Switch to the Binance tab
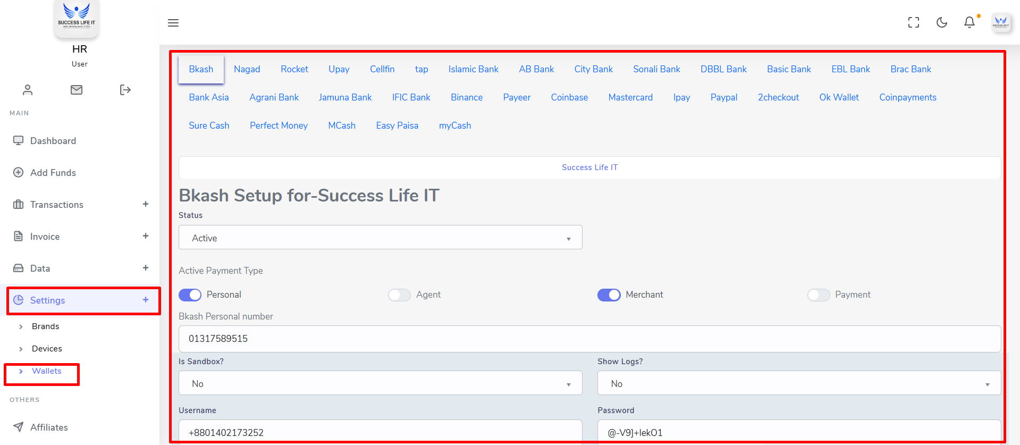Viewport: 1020px width, 445px height. [467, 97]
